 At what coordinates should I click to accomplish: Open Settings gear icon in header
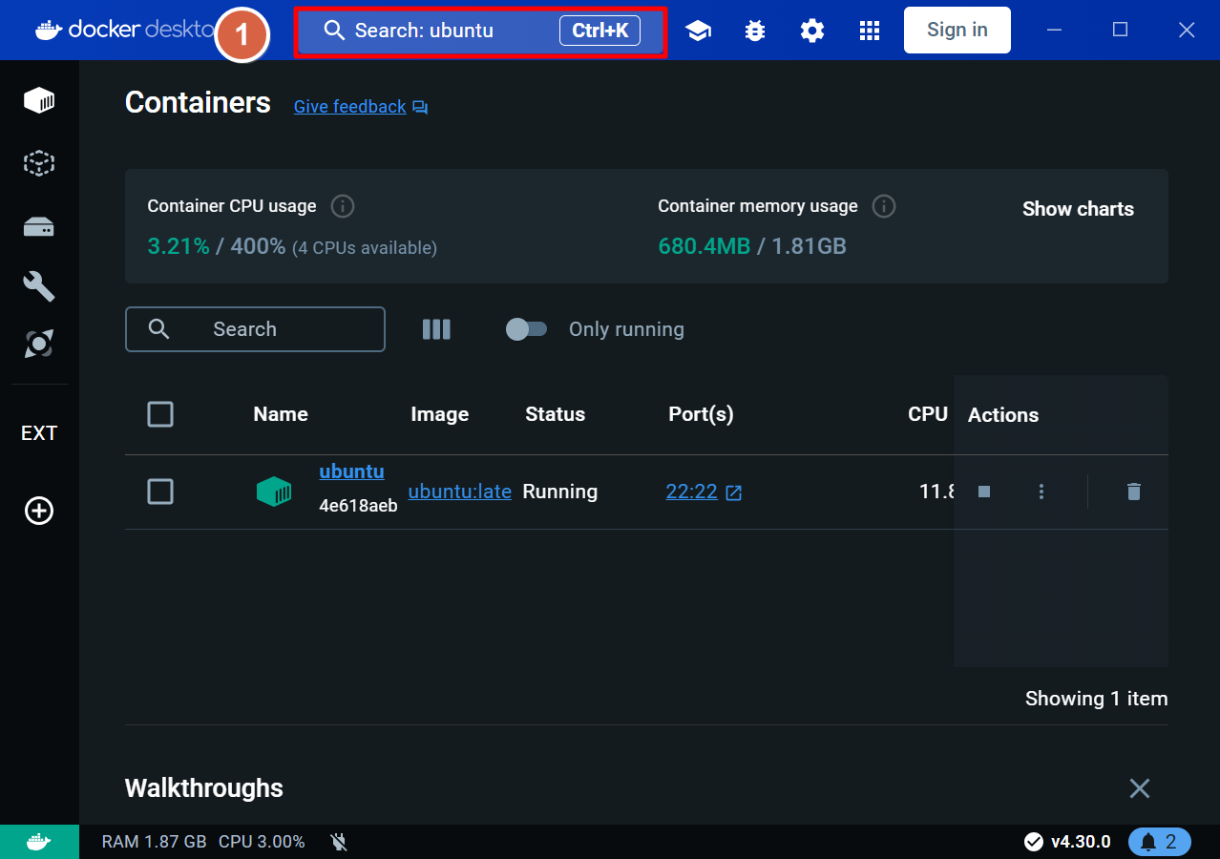point(812,31)
